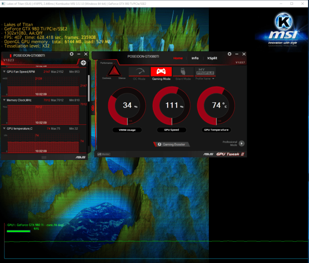Click the GPU Tweak II logo
309x263 pixels.
230,154
